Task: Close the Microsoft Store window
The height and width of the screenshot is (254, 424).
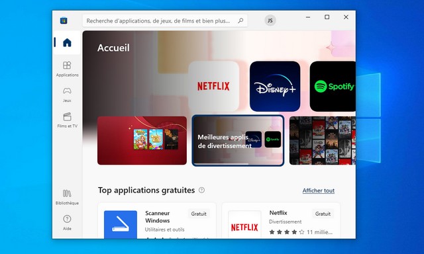Action: pyautogui.click(x=346, y=17)
